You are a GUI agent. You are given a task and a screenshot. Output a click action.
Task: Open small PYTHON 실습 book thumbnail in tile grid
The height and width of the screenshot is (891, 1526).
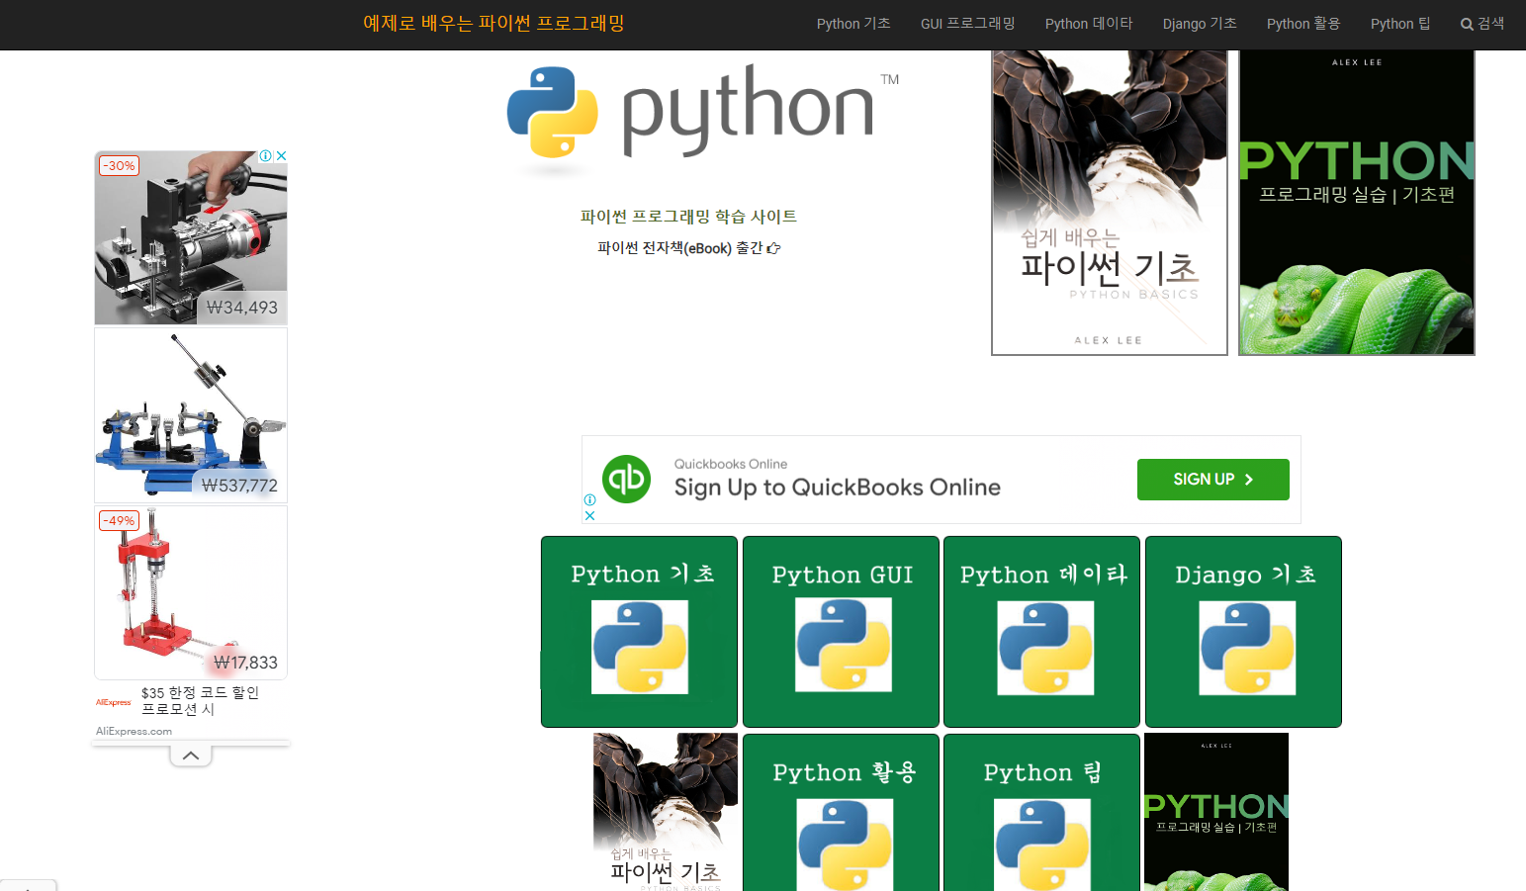[1216, 812]
